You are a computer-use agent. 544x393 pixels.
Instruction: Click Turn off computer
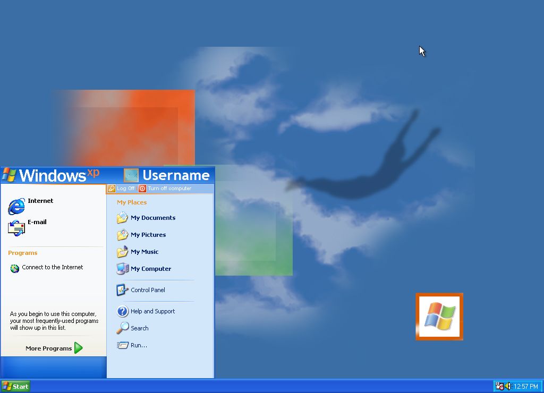pos(165,189)
